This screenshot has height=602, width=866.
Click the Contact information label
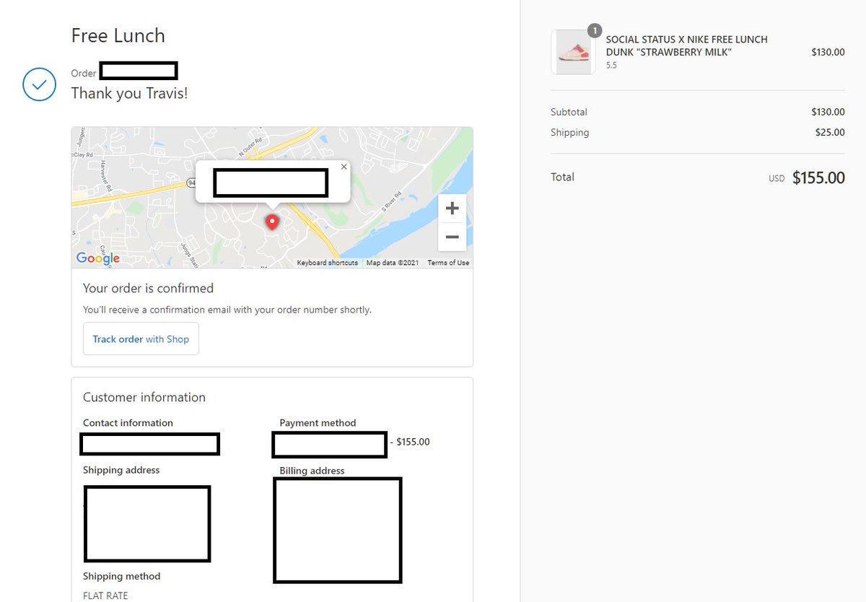128,423
